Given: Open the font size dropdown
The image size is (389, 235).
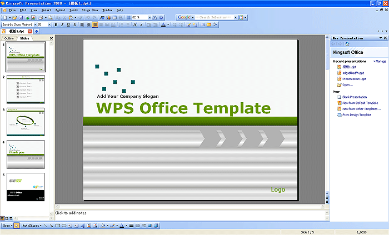Looking at the screenshot, I should pyautogui.click(x=49, y=24).
